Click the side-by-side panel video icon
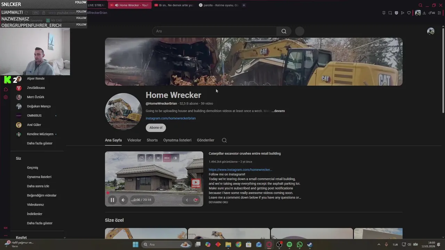Viewport: 445px width, 250px height. [175, 158]
